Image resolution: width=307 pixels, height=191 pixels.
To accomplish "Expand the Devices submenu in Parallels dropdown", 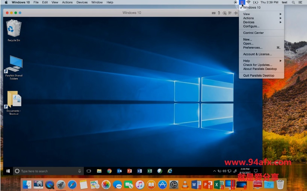I will pyautogui.click(x=262, y=22).
